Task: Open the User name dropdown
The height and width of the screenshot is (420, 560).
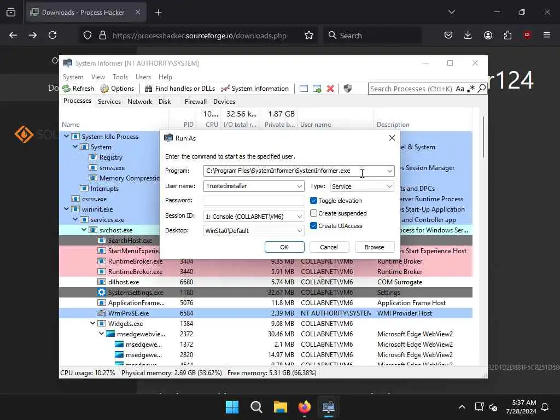Action: (x=299, y=186)
